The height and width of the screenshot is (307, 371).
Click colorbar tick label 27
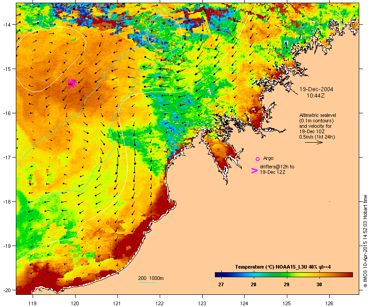221,284
